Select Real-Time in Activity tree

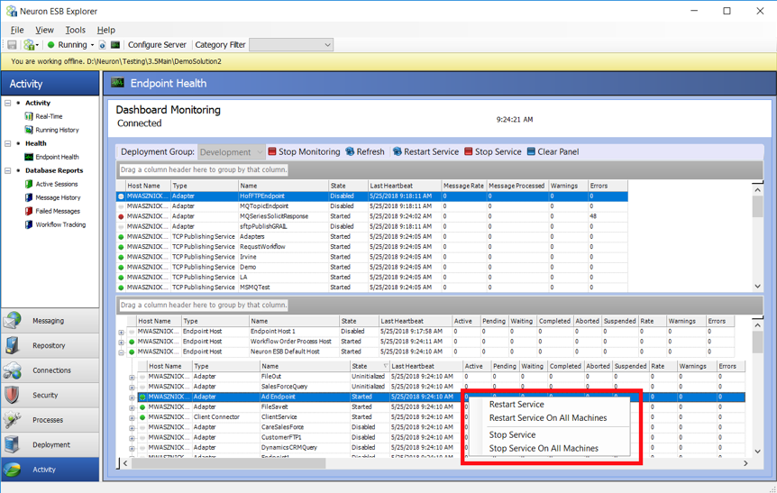pos(49,116)
